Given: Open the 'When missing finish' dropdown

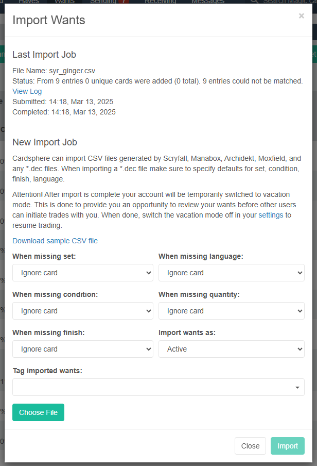Looking at the screenshot, I should [x=82, y=349].
